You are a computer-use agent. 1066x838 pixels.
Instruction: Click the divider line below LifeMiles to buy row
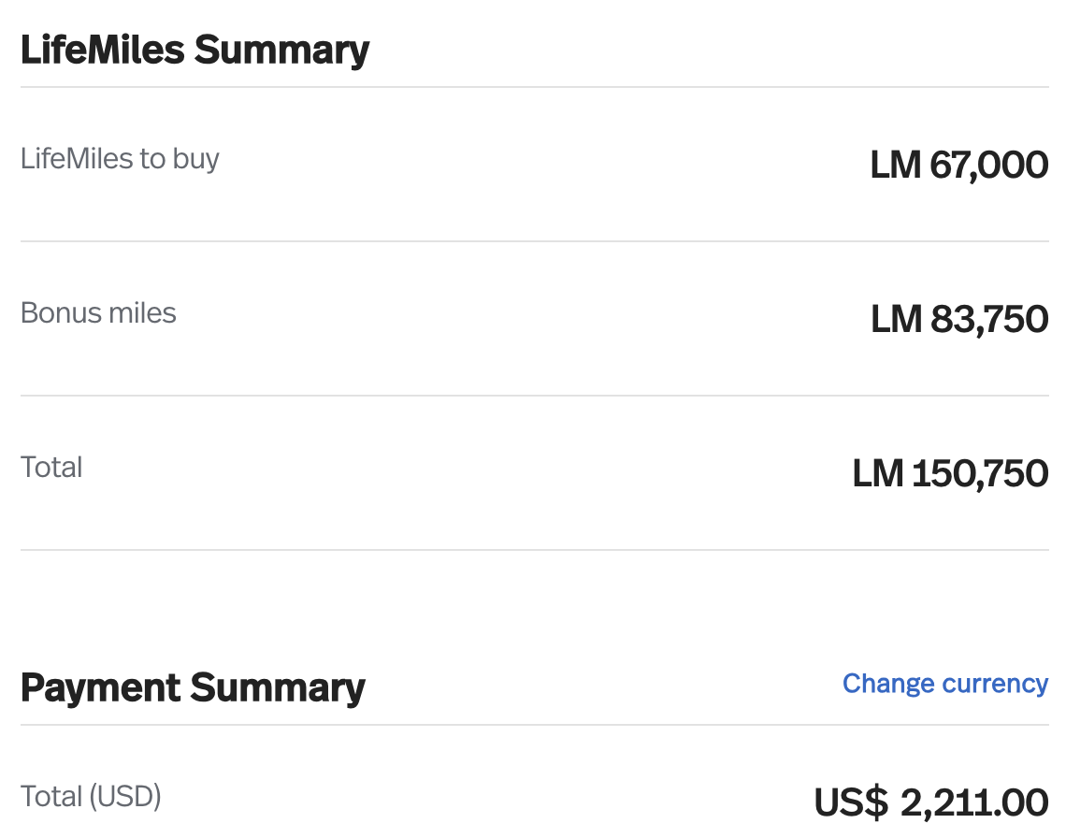[x=534, y=241]
